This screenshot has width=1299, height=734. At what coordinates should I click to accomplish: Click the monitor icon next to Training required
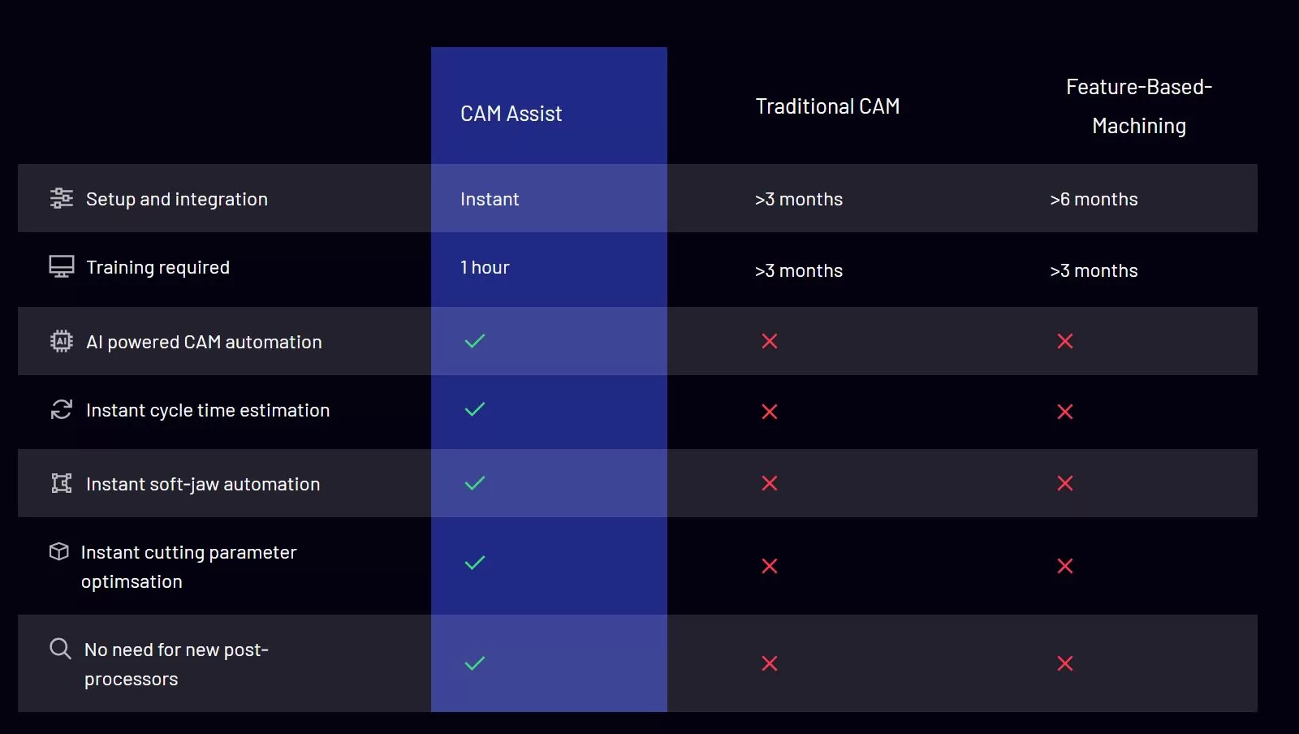[61, 267]
